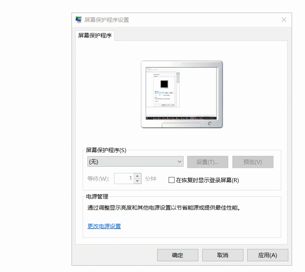Screen dimensions: 305x272
Task: Click the 等待(W) minutes input field
Action: pos(124,178)
